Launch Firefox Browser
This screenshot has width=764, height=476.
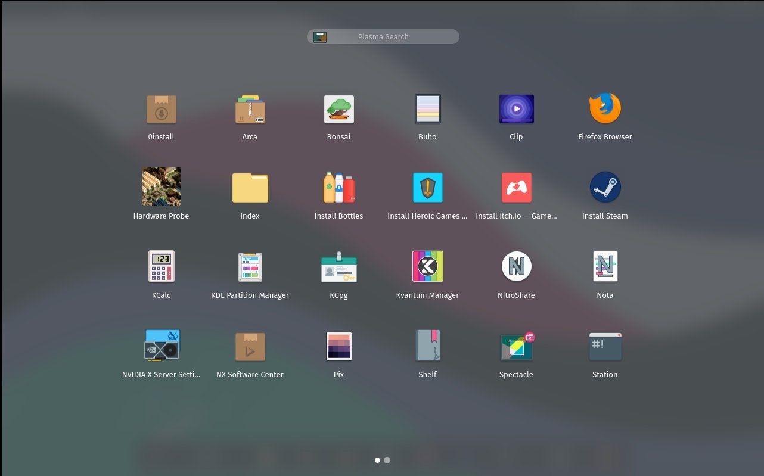click(605, 108)
